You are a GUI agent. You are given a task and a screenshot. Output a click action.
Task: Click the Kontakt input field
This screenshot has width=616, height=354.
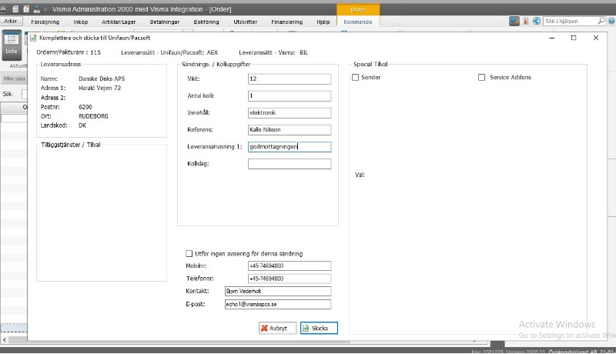coord(278,291)
